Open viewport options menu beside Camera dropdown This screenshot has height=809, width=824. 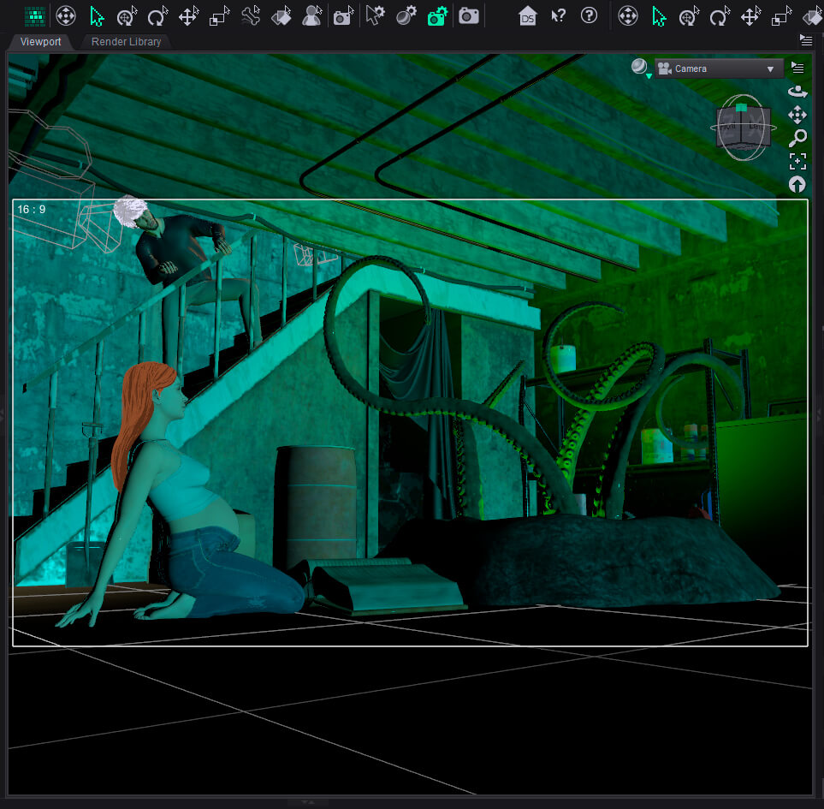coord(797,68)
